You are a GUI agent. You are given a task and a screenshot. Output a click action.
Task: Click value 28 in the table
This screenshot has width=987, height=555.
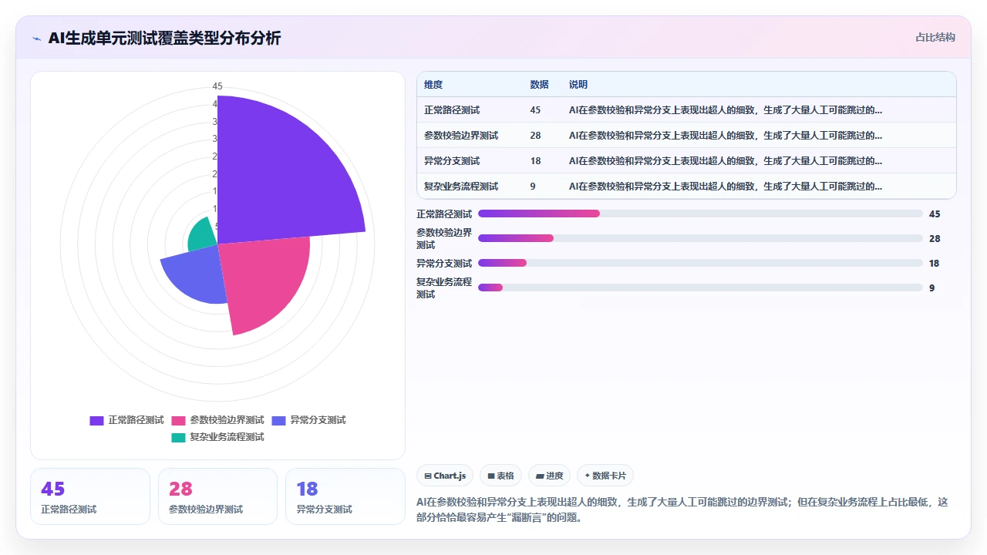(x=536, y=136)
